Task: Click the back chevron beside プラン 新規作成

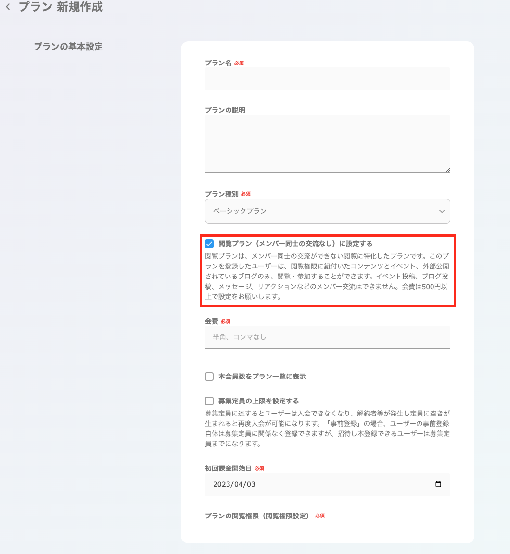Action: [8, 7]
